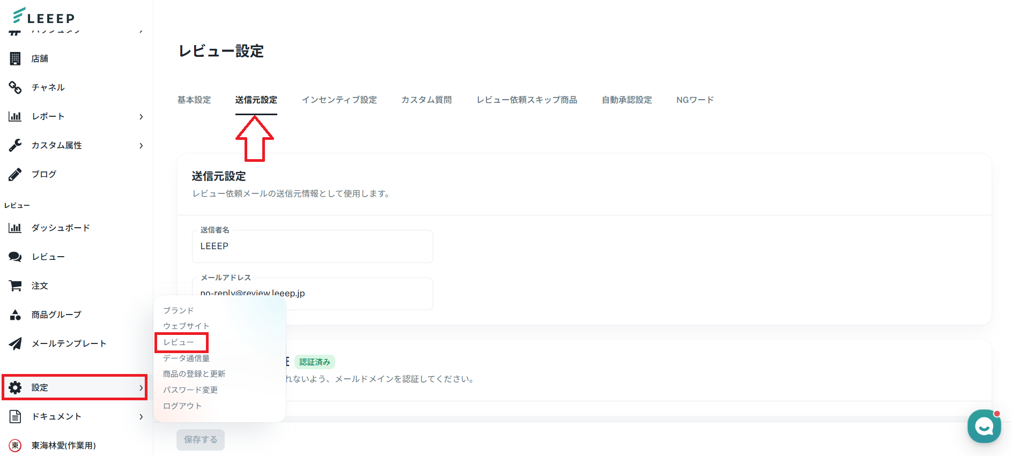Click the order shopping cart icon
1012x456 pixels.
15,286
